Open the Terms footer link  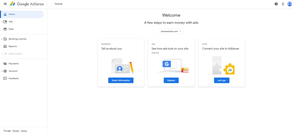click(24, 131)
